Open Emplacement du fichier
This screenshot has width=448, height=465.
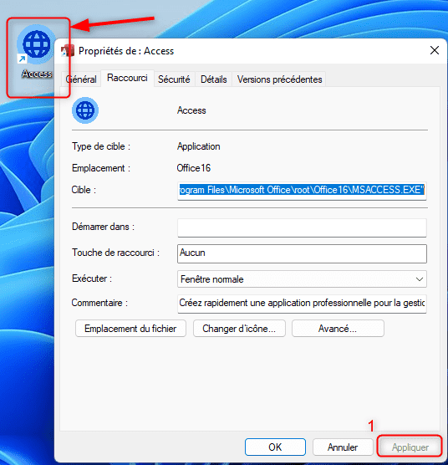130,329
